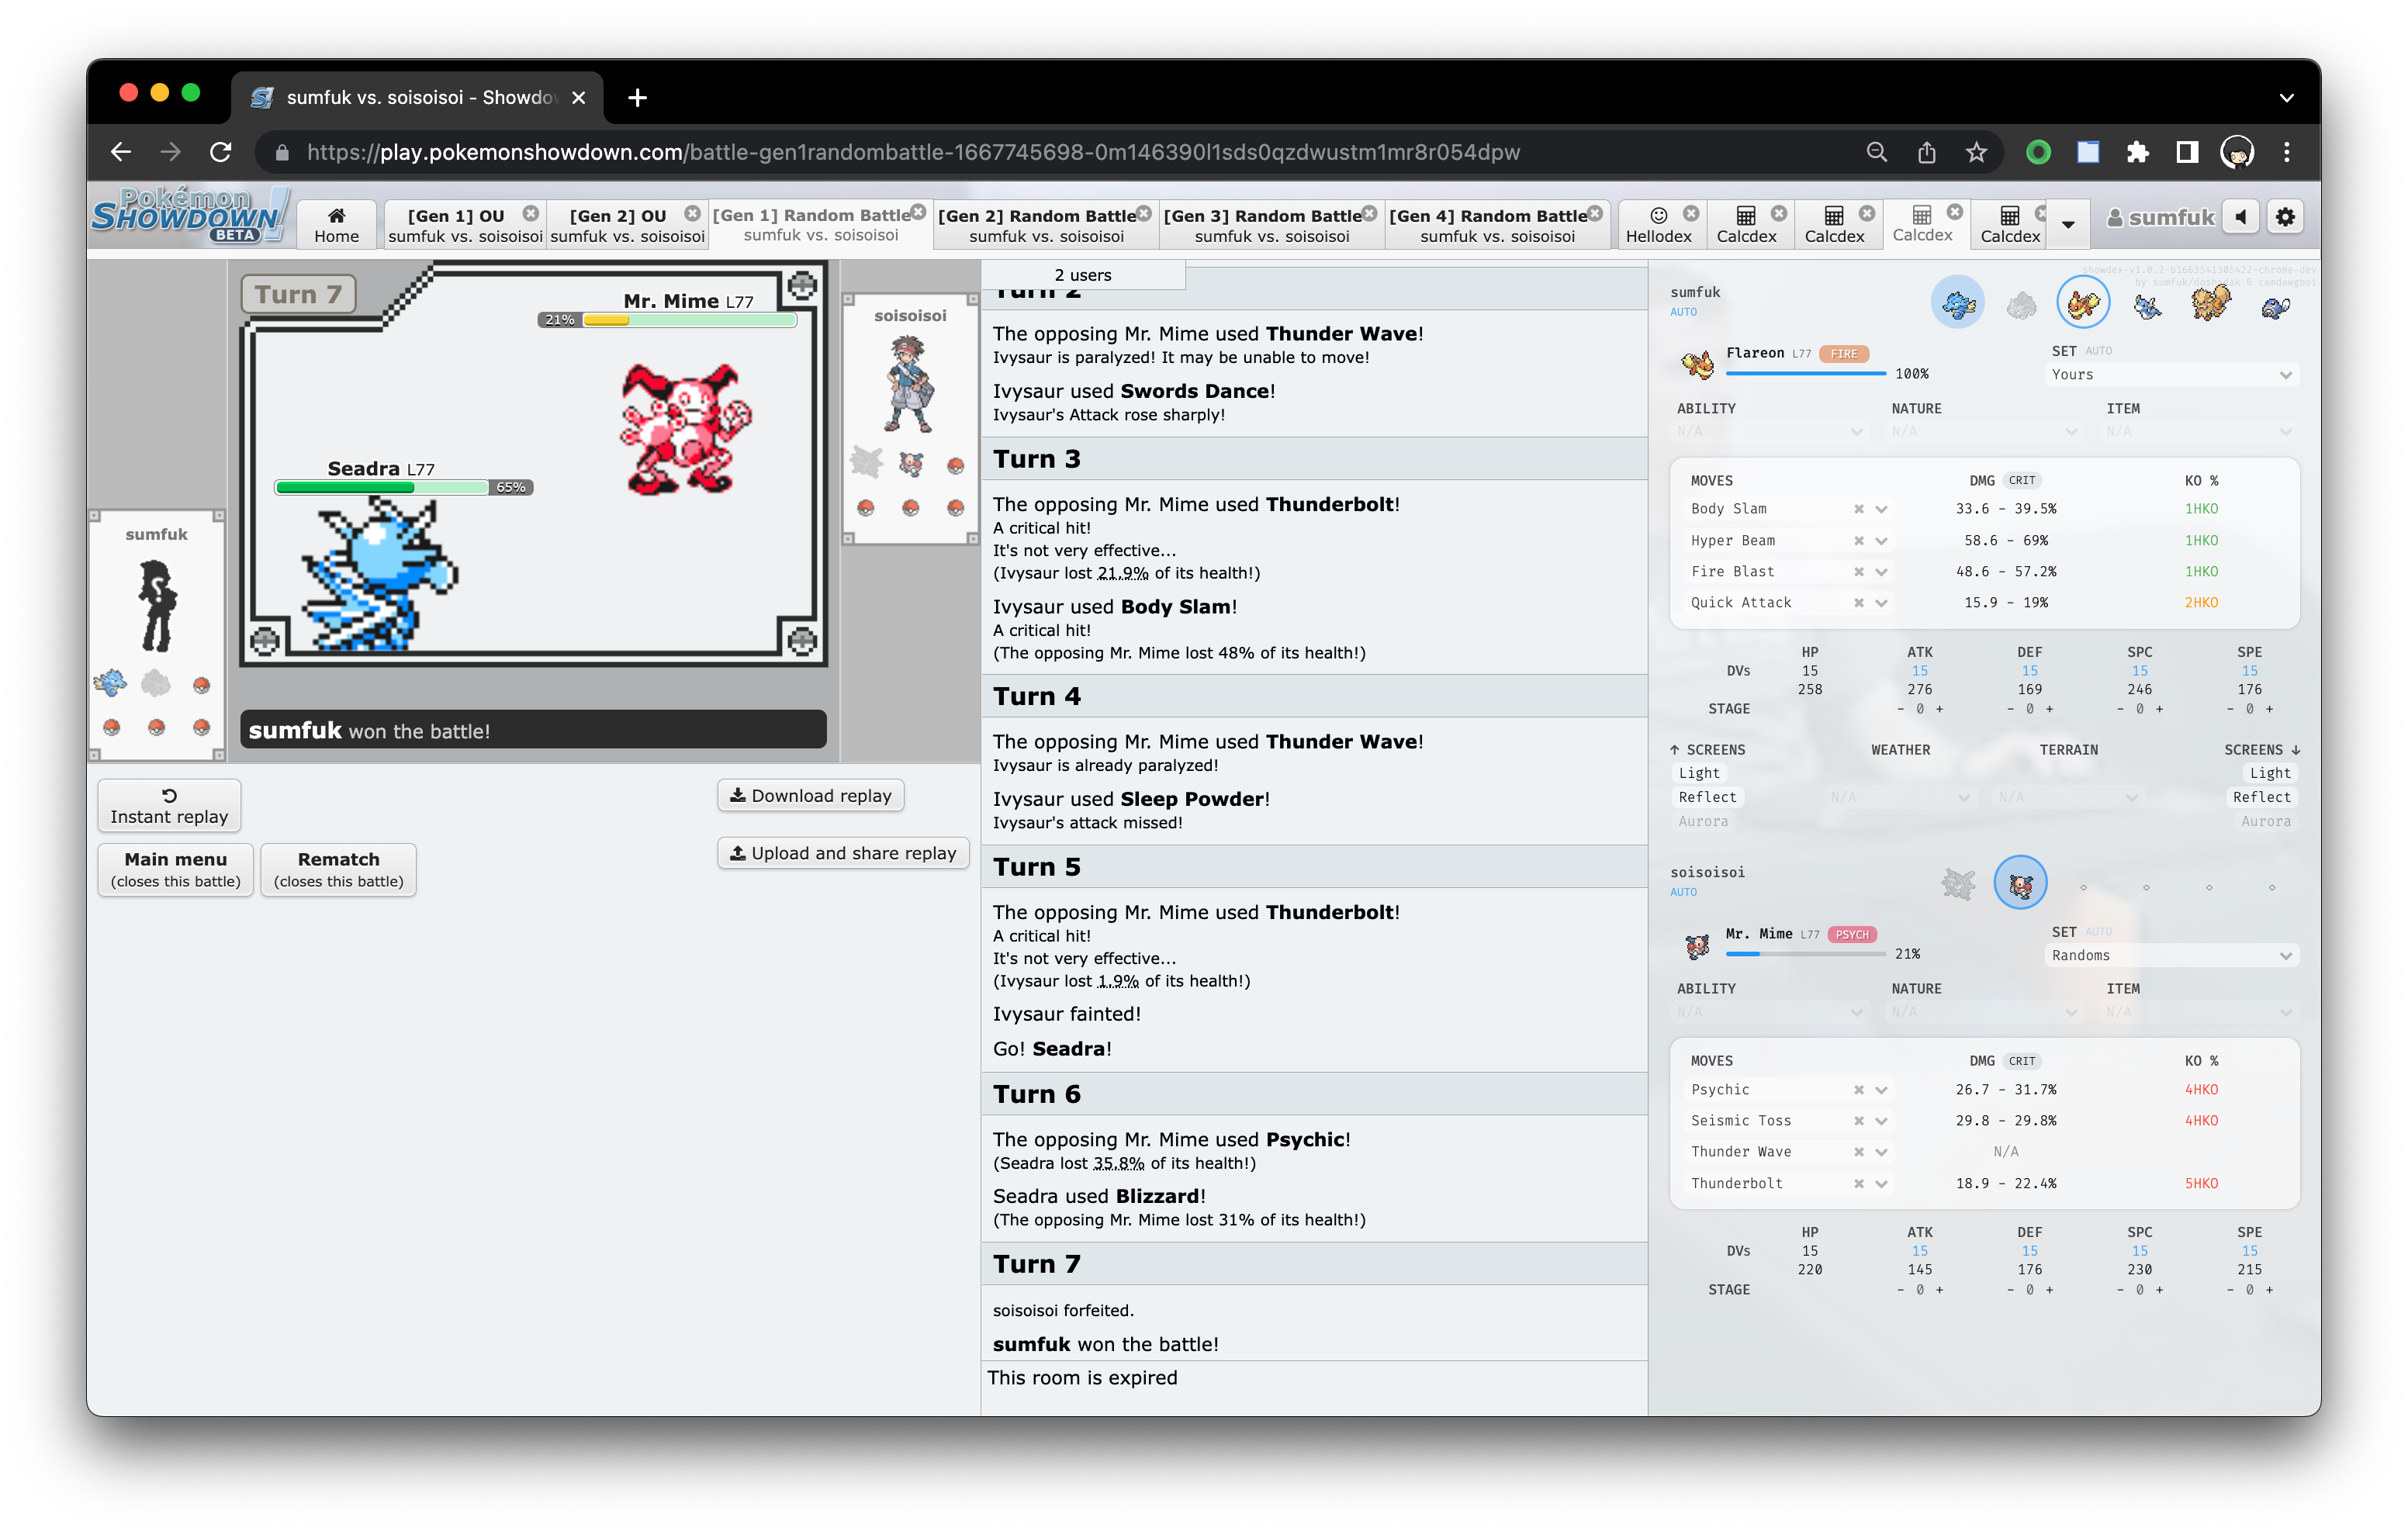Click Mr. Mime's 21% HP bar in the calc
The image size is (2408, 1531).
(x=1805, y=954)
